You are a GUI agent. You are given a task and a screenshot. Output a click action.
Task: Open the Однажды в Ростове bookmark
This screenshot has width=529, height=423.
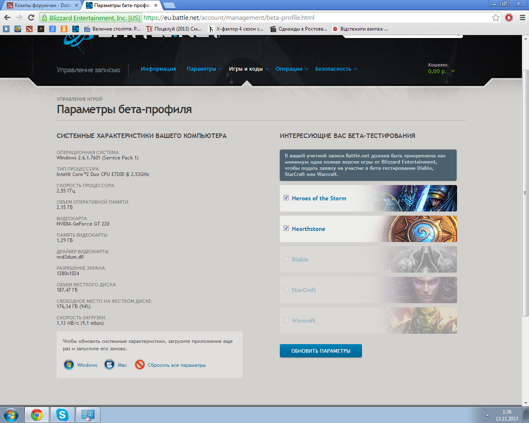point(298,29)
